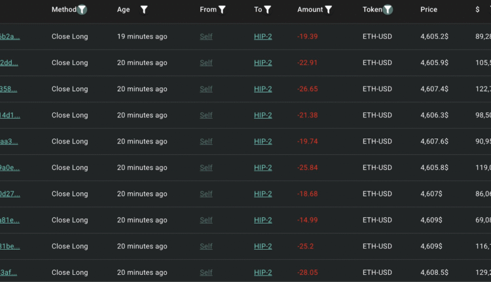Click the Token column filter icon

coord(388,10)
